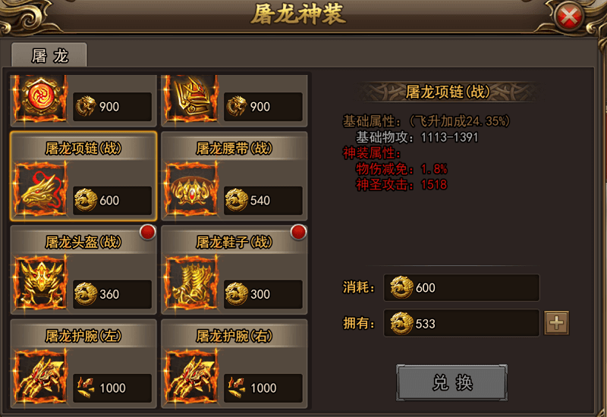Click the 兑换 exchange button

451,383
